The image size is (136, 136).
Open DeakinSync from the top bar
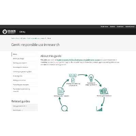point(120,27)
